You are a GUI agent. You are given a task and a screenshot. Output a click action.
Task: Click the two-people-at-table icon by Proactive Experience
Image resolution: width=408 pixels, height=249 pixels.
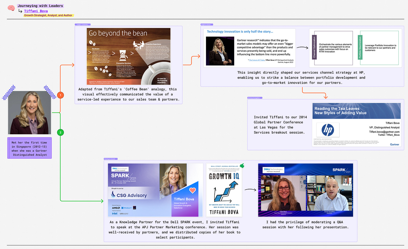[x=138, y=45]
